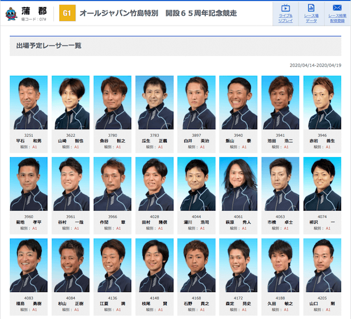Select photo of racer 3961
Screen dimensions: 351x319
click(71, 184)
